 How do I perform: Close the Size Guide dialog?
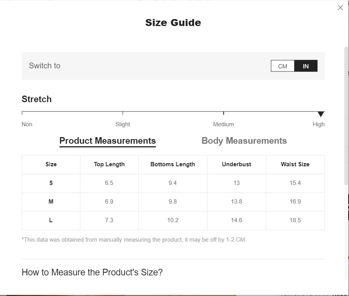[340, 8]
